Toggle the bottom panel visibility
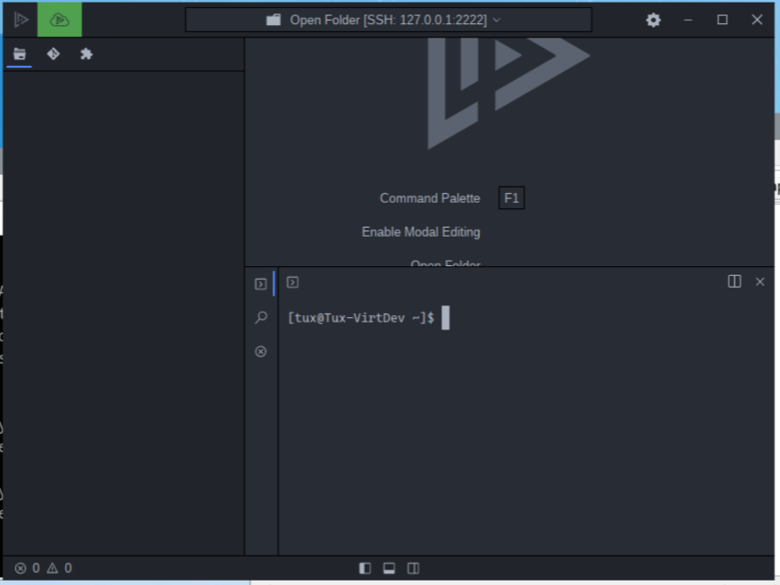Viewport: 780px width, 585px height. 389,568
